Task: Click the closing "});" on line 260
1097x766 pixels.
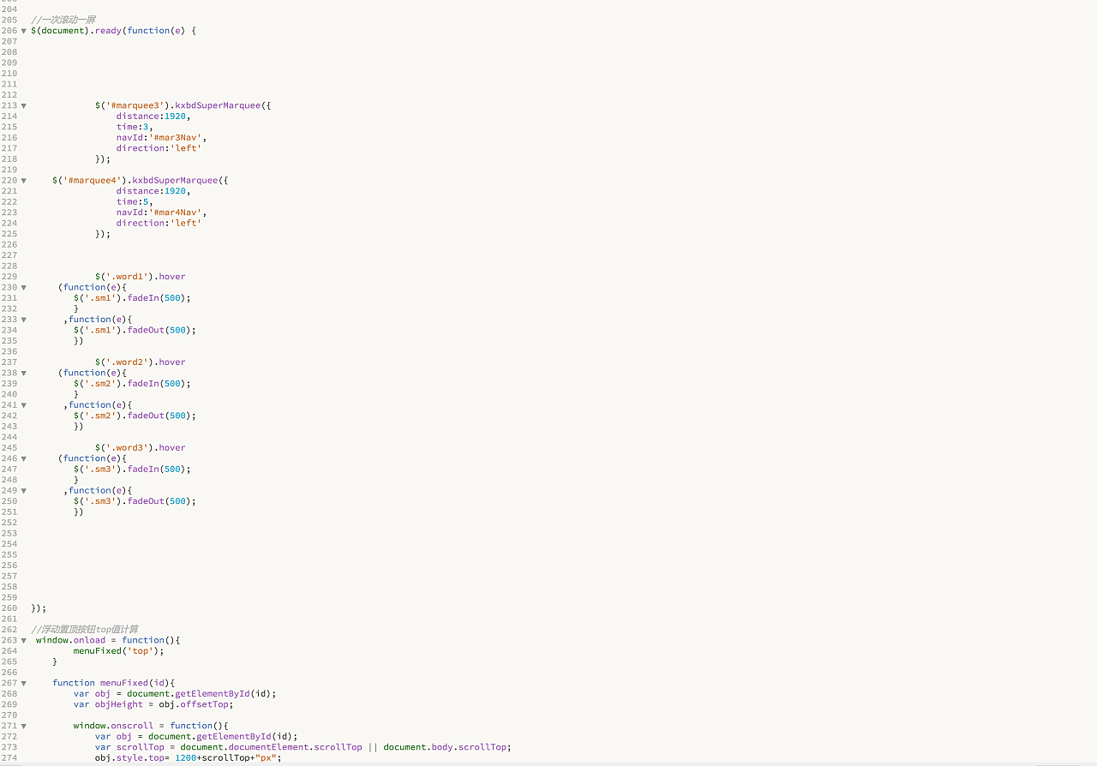Action: coord(39,608)
